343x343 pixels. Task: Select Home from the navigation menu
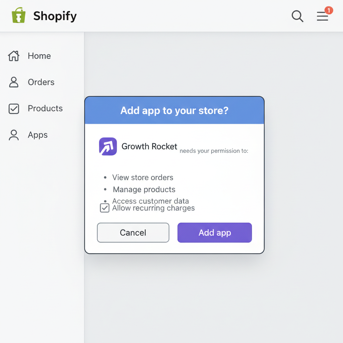pos(39,56)
